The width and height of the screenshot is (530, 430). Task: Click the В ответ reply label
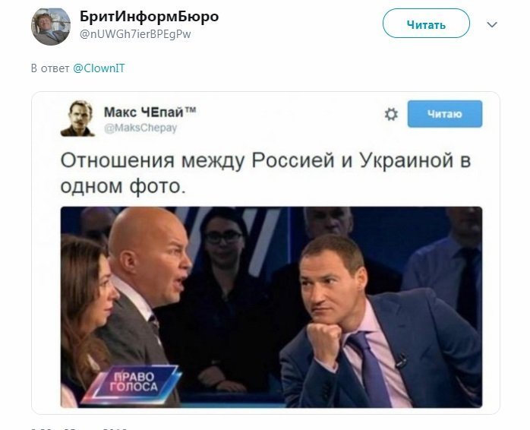pyautogui.click(x=50, y=68)
